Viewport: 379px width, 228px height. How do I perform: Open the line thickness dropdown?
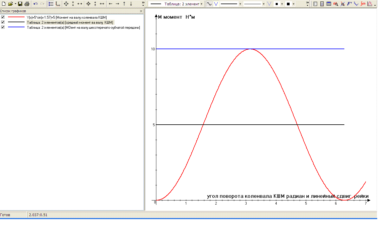(x=240, y=4)
